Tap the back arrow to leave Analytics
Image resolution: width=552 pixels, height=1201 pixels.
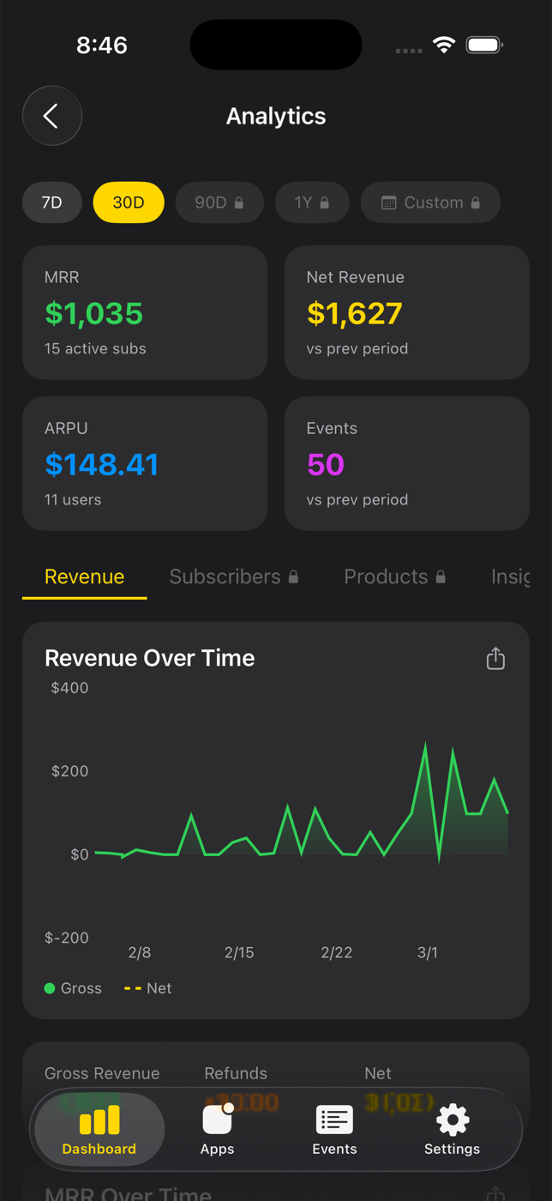coord(51,115)
